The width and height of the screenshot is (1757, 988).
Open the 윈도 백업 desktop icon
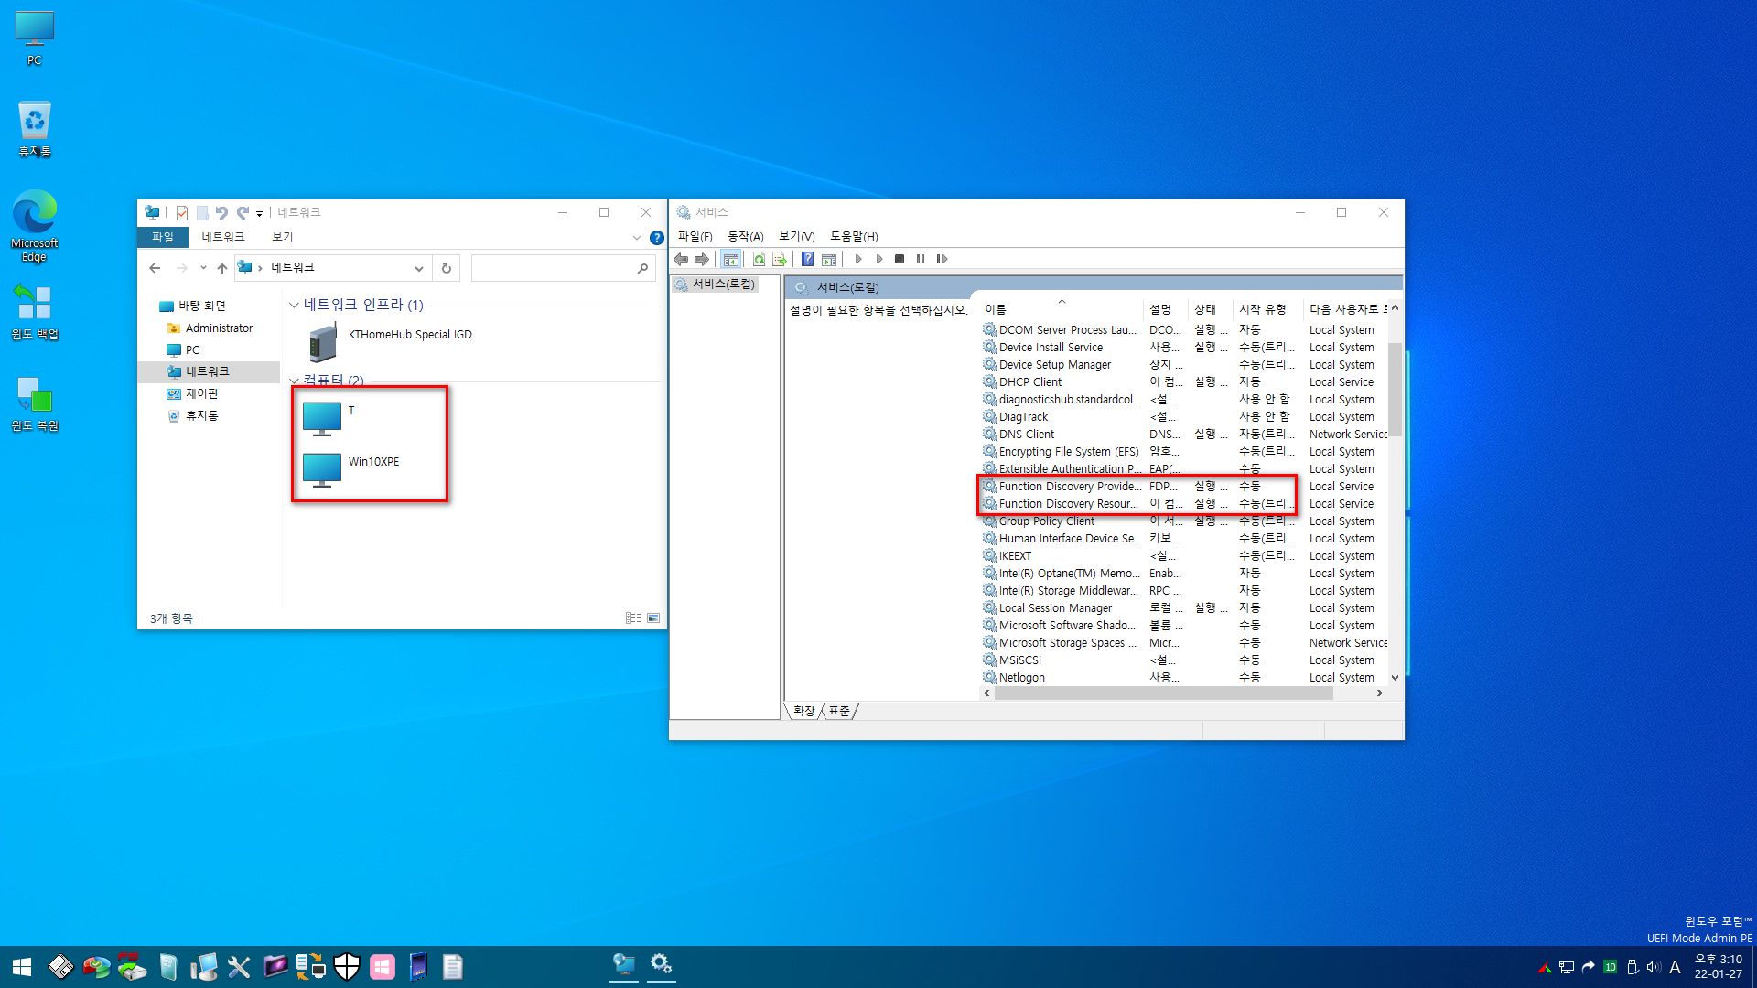[34, 311]
